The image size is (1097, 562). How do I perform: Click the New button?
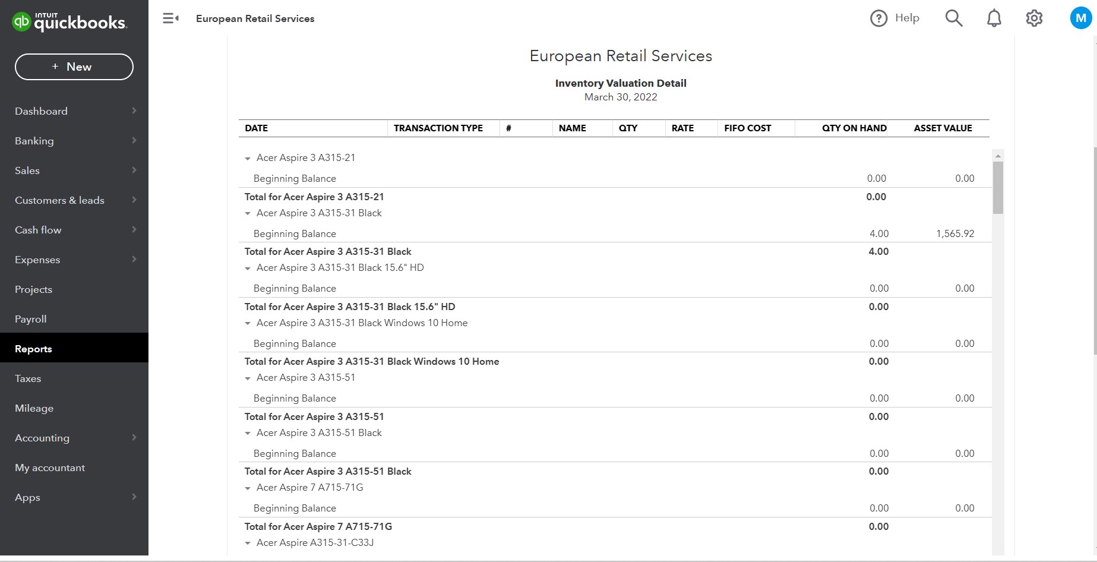pyautogui.click(x=74, y=67)
